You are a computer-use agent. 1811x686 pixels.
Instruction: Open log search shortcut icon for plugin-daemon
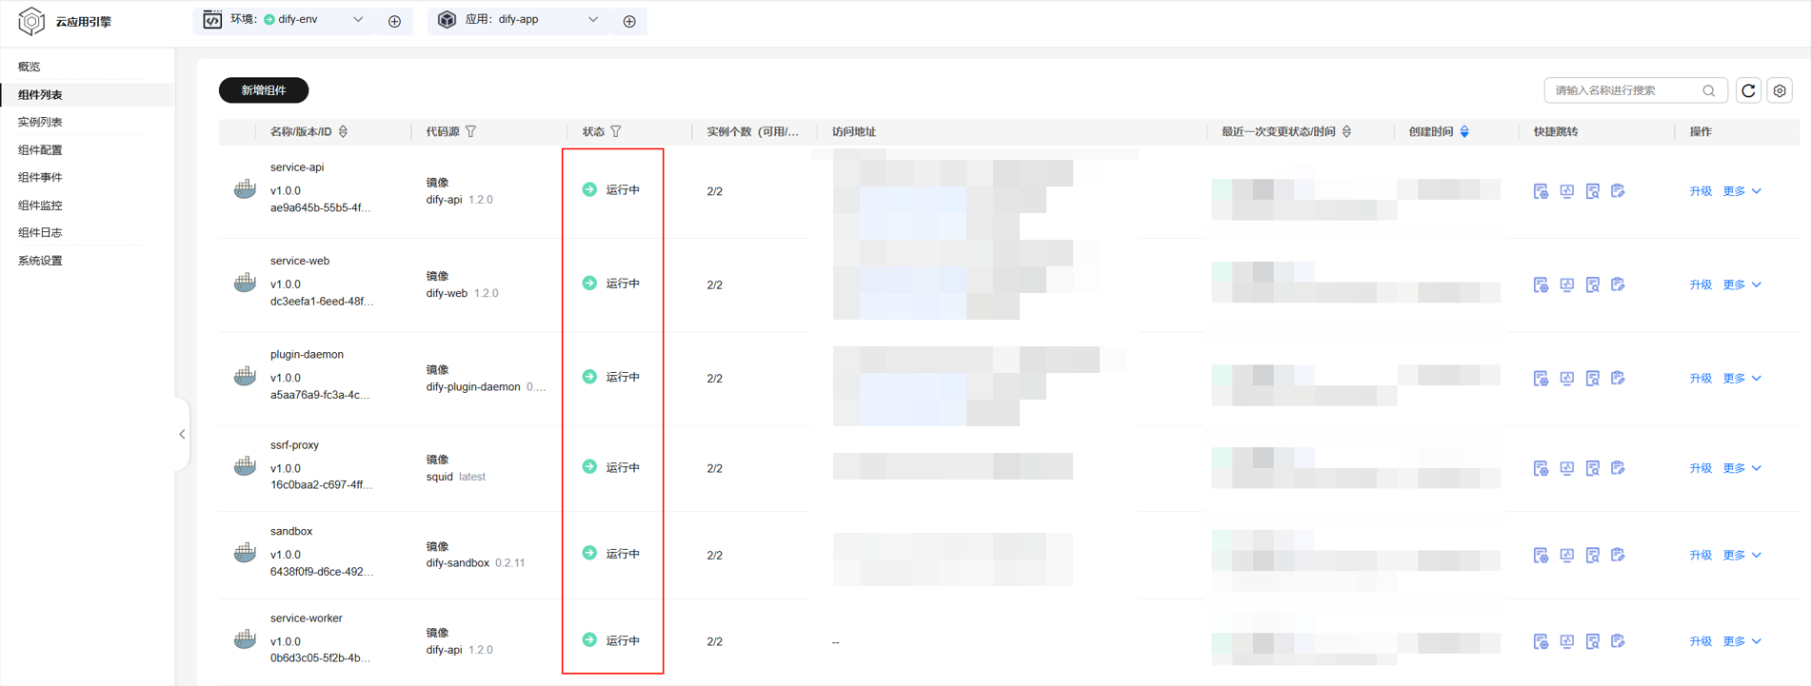1592,379
